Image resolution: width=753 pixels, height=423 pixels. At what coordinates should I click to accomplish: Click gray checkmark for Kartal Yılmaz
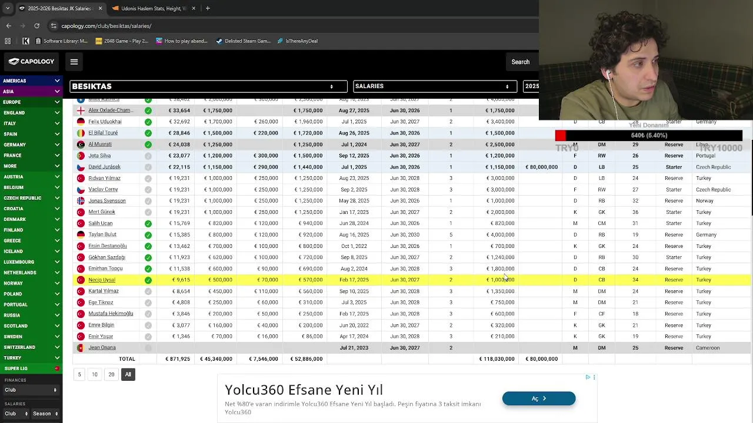click(148, 291)
